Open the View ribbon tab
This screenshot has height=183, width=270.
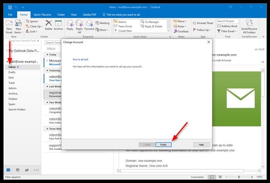(x=74, y=15)
